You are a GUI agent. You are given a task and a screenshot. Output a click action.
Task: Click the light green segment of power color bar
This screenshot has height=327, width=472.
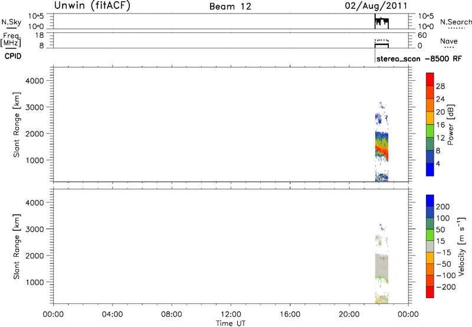tap(430, 130)
